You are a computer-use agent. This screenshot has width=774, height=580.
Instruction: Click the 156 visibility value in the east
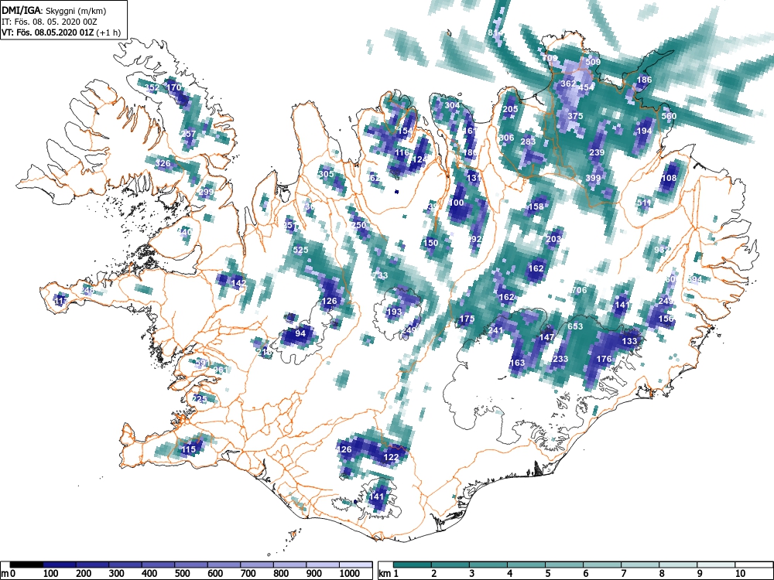pos(666,319)
